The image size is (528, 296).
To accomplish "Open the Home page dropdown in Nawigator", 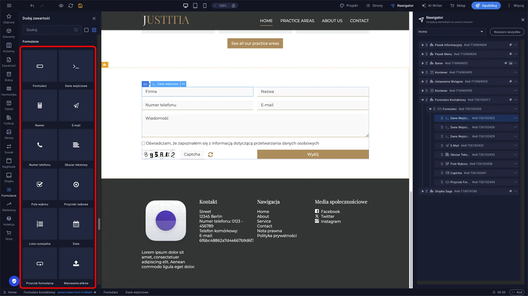I will point(451,32).
